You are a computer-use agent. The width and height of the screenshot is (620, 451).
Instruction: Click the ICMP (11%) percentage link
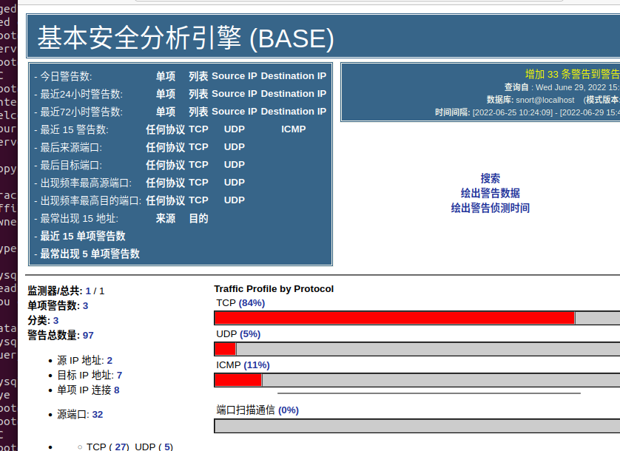coord(257,364)
